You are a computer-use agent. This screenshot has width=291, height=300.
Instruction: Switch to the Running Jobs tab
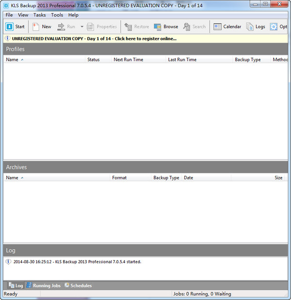point(44,285)
